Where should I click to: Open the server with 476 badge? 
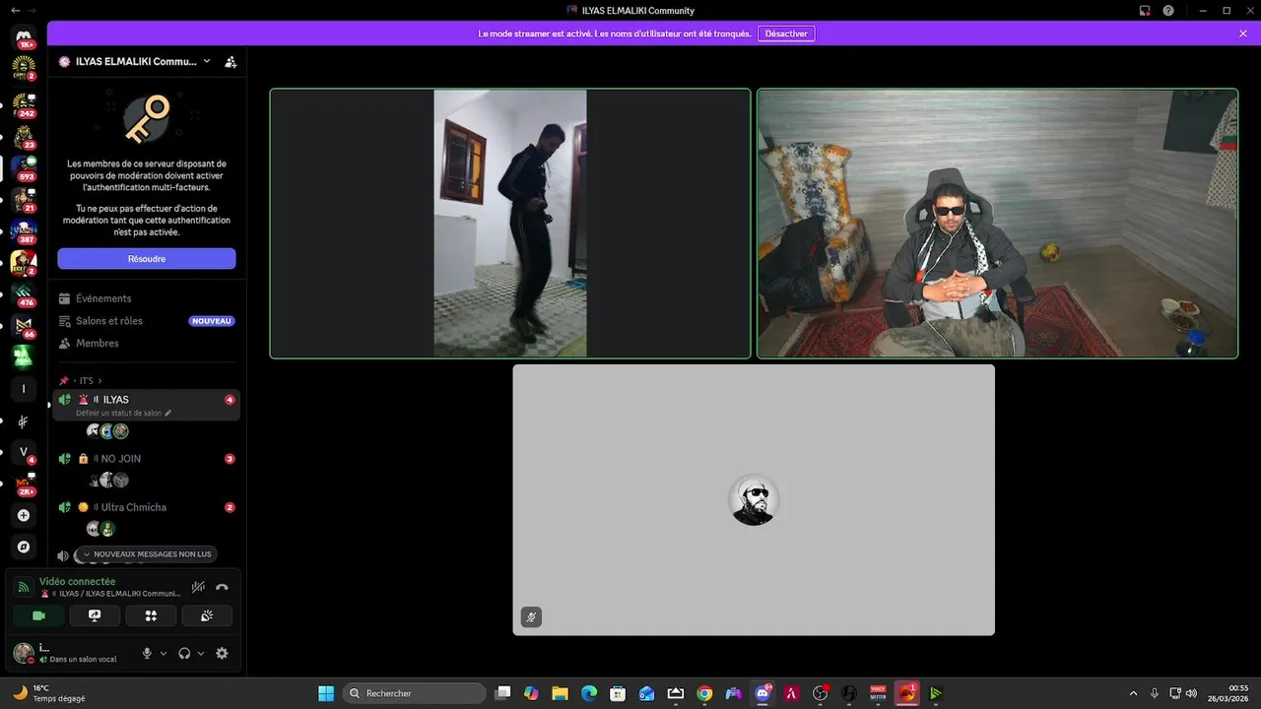coord(24,294)
